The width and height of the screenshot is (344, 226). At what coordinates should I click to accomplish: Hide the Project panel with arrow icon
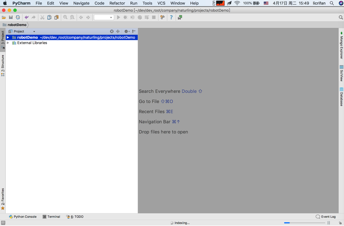(134, 31)
